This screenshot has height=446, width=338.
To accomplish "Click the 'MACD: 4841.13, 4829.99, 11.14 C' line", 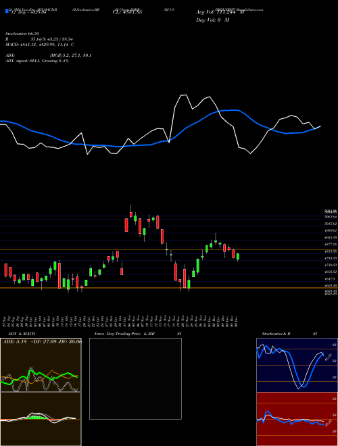I will coord(40,45).
